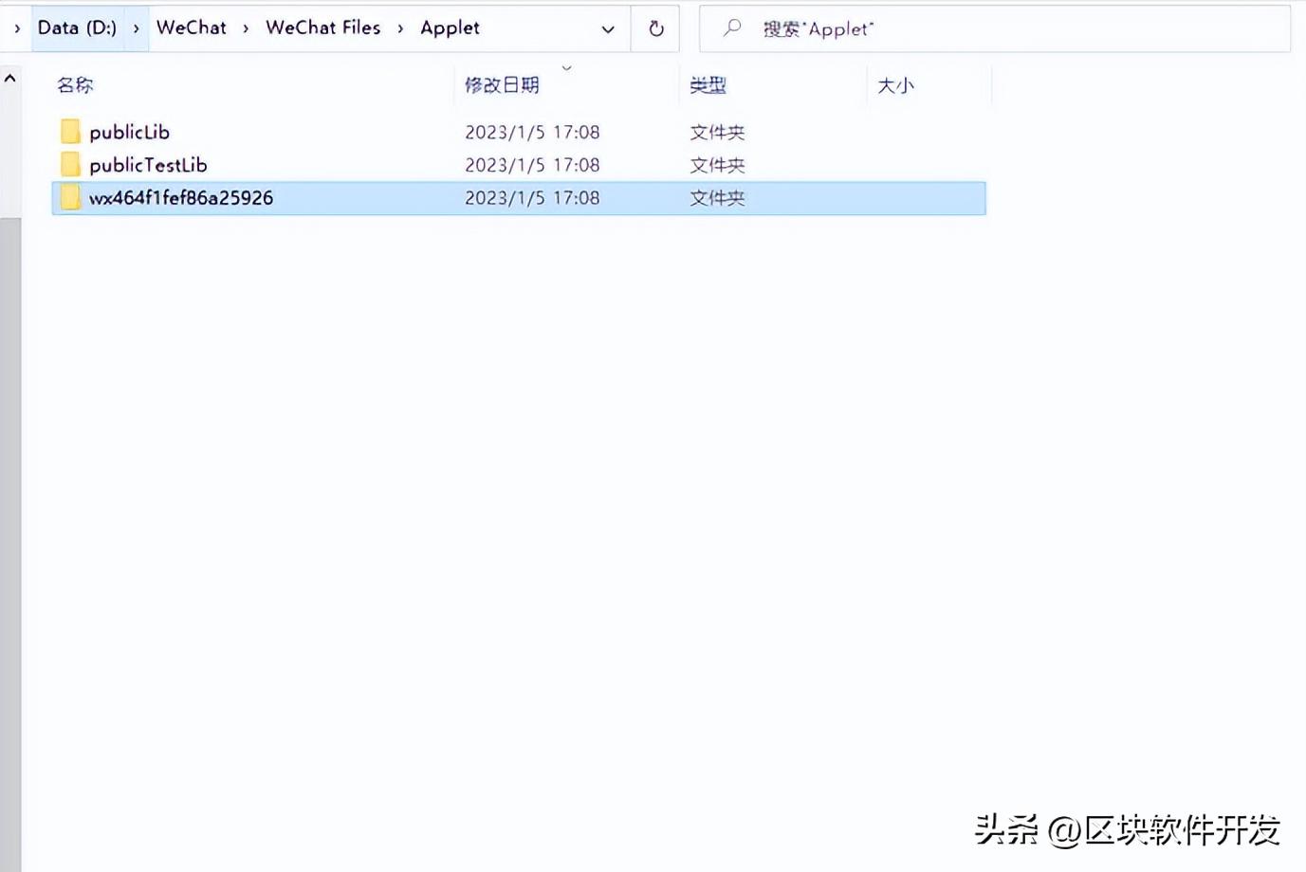Sort files by the 大小 column header
1306x872 pixels.
point(895,84)
